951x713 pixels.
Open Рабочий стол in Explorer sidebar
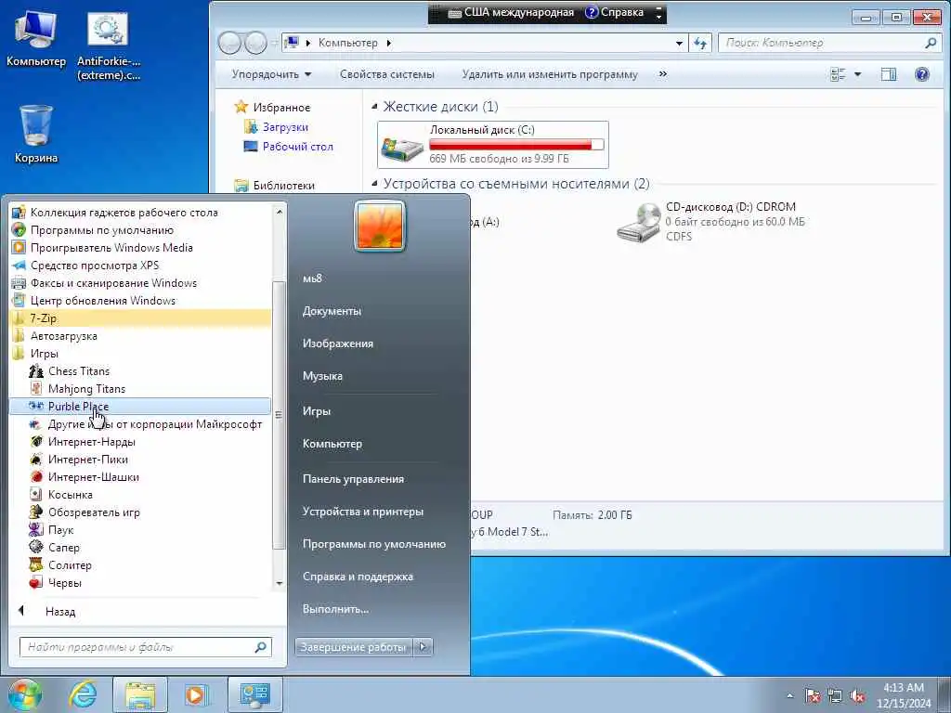(x=297, y=147)
